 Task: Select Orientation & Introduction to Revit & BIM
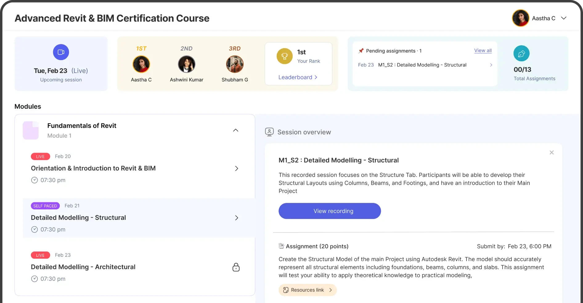point(93,168)
